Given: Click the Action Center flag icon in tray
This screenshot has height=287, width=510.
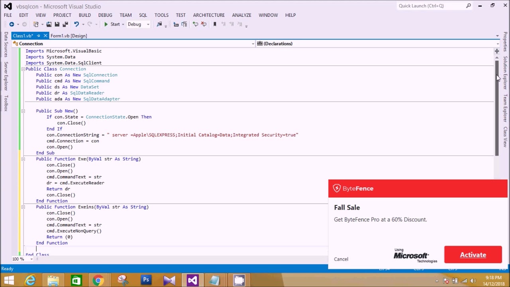Looking at the screenshot, I should (x=446, y=281).
